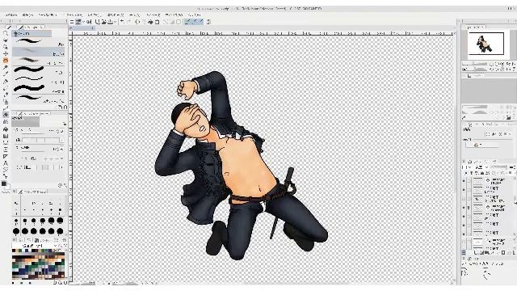Click the Layer panel menu icon at bottom-left
Image resolution: width=517 pixels, height=291 pixels.
[464, 252]
